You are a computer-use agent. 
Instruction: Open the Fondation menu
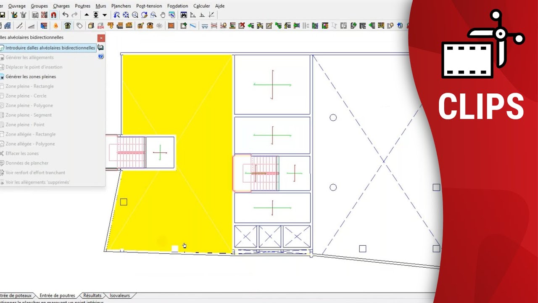coord(177,6)
